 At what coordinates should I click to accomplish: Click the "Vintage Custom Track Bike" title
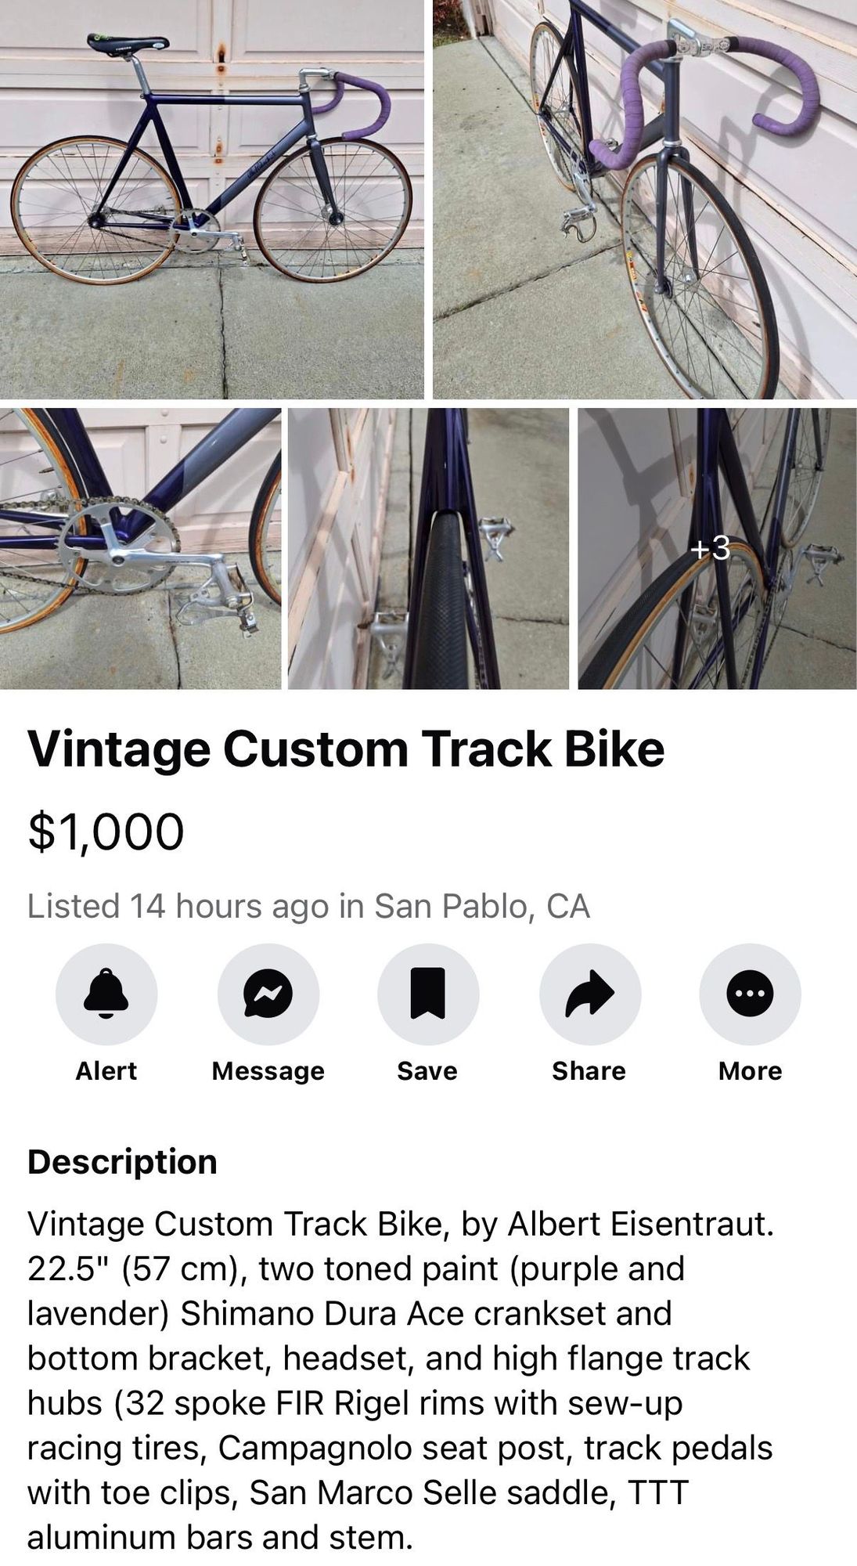[x=346, y=749]
